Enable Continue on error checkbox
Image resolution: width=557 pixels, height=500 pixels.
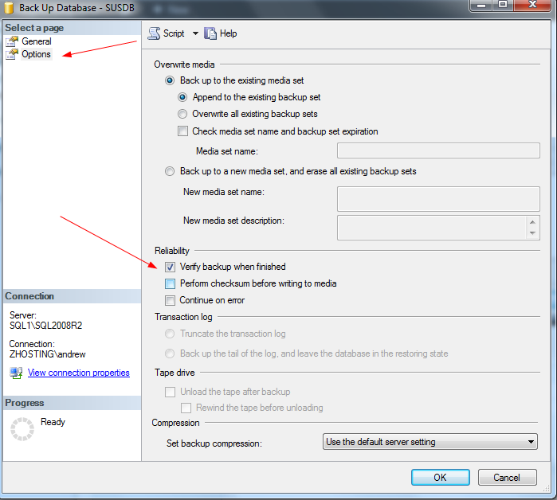pos(171,301)
